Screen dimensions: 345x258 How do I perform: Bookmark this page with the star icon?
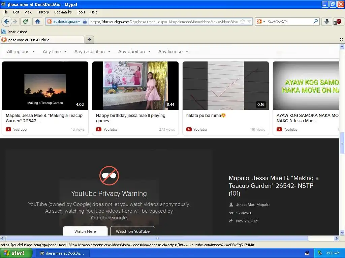pyautogui.click(x=243, y=21)
